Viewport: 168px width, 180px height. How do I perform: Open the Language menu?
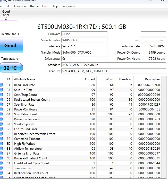tap(68, 6)
